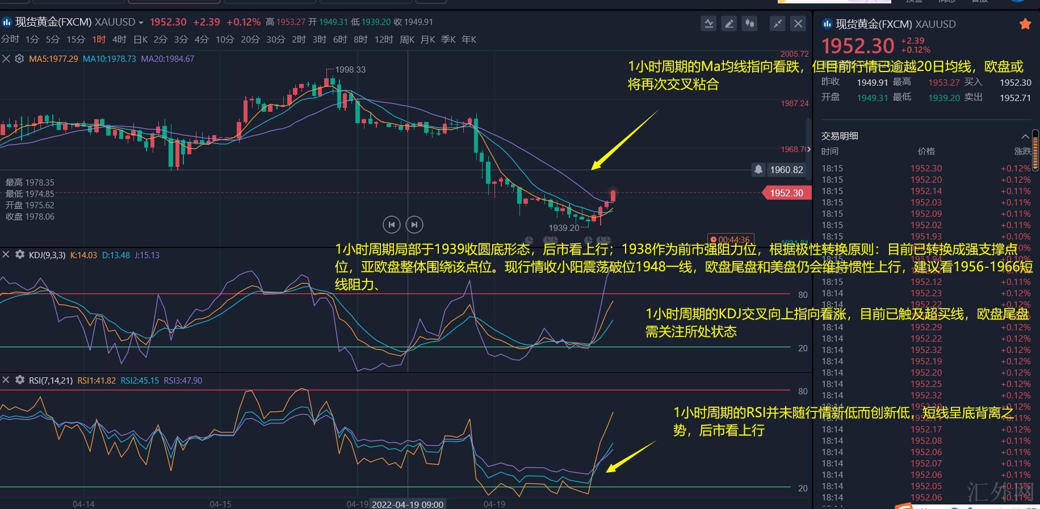1040x509 pixels.
Task: Click the 卖出 price 1952.71
Action: coord(1016,98)
